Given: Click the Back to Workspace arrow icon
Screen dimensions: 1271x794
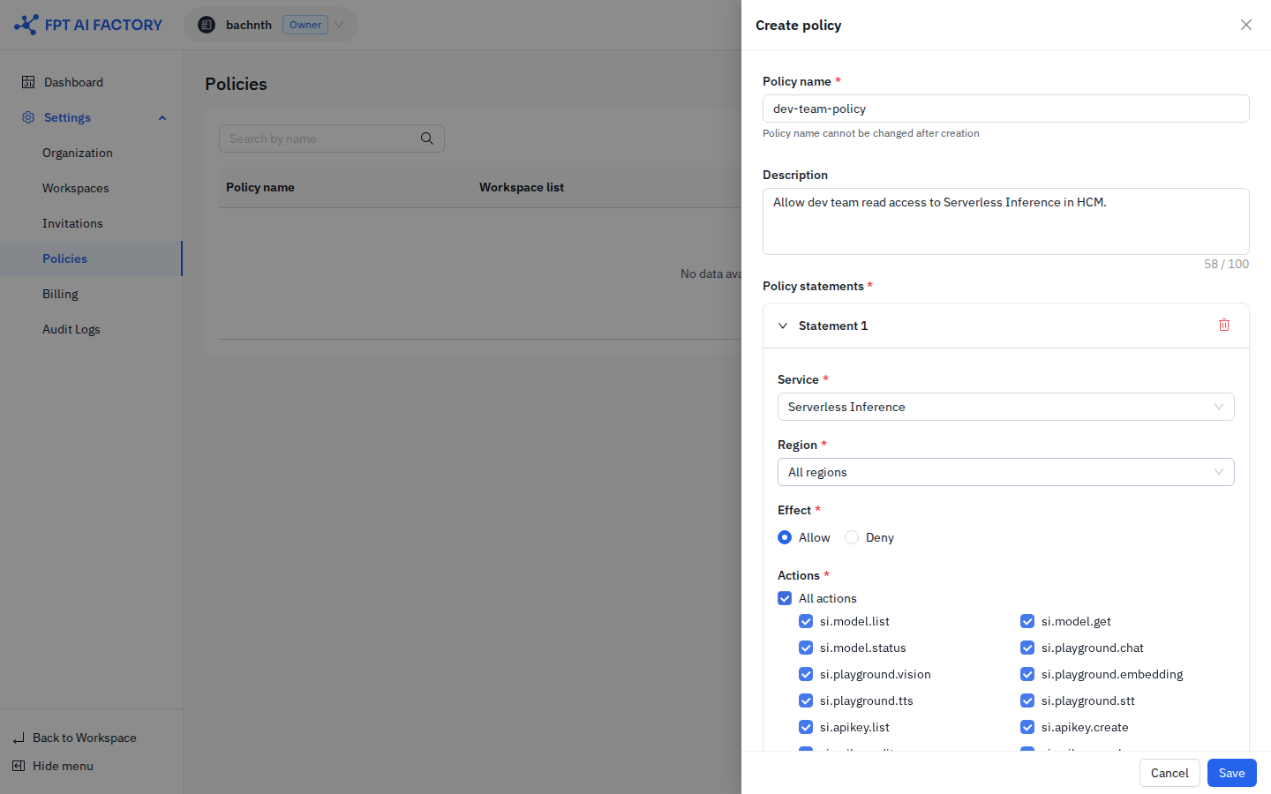Looking at the screenshot, I should 19,738.
